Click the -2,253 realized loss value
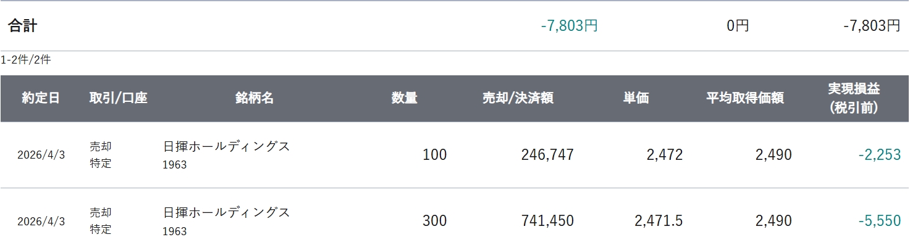910x250 pixels. click(879, 154)
